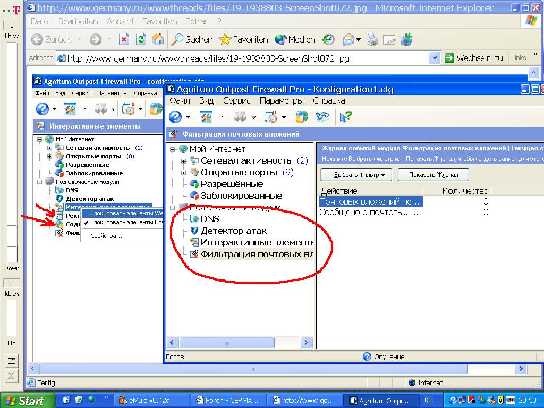
Task: Click the tools icon in background Outpost window
Action: [70, 109]
